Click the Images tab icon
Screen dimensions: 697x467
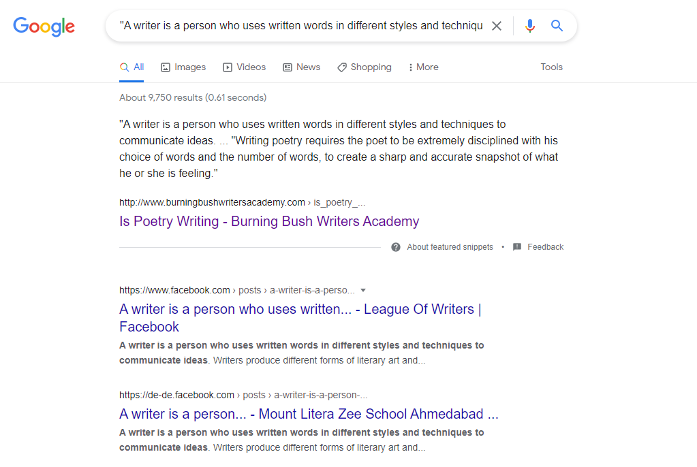click(x=166, y=67)
